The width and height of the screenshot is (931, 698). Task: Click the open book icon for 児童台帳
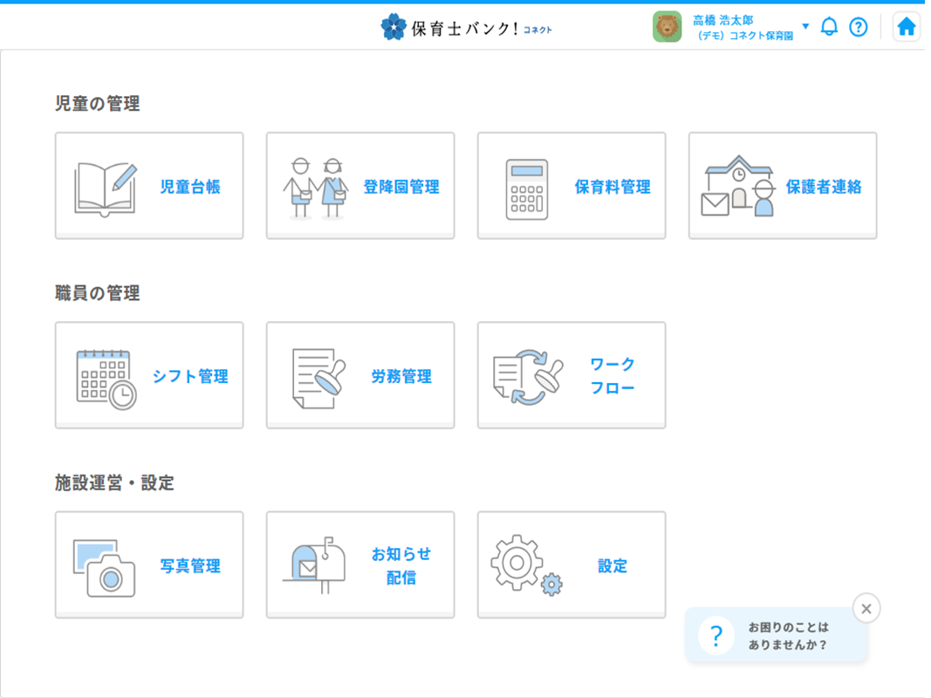click(105, 187)
